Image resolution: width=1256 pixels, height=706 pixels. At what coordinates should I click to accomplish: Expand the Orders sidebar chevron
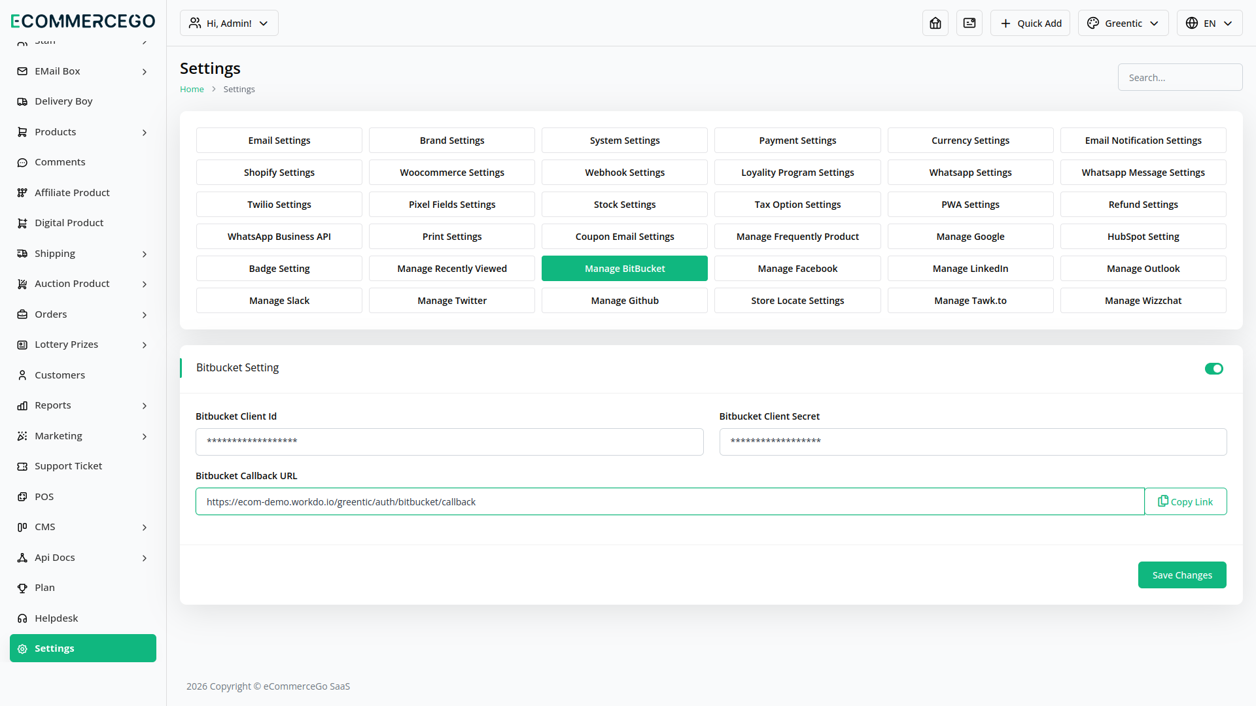pos(145,315)
